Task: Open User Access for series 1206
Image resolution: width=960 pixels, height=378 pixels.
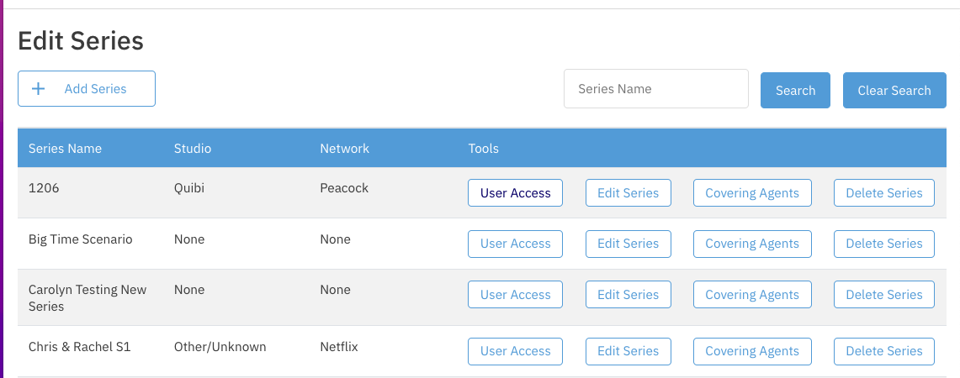Action: (x=515, y=193)
